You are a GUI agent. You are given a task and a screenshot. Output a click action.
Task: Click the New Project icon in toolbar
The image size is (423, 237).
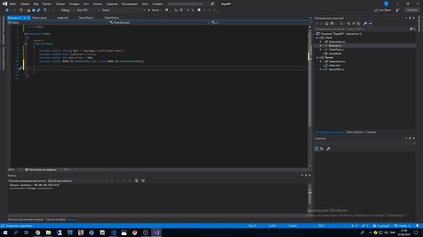coord(21,10)
